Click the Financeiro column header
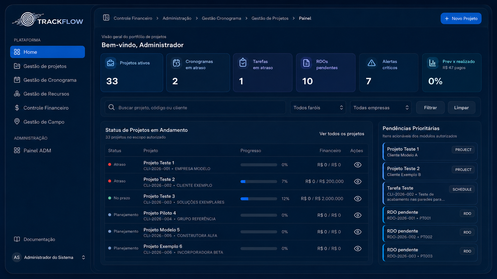The height and width of the screenshot is (279, 497). click(330, 151)
